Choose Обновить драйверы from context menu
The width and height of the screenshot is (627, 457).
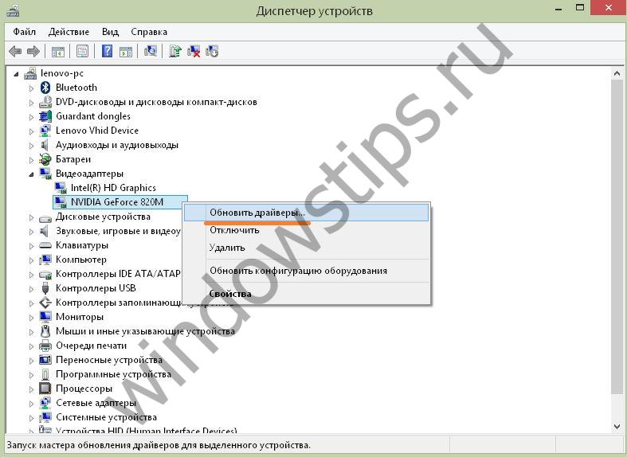coord(306,213)
